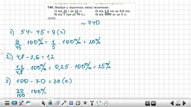Click textbook line "4) від 4000 кг до 5 т;"

click(111, 15)
